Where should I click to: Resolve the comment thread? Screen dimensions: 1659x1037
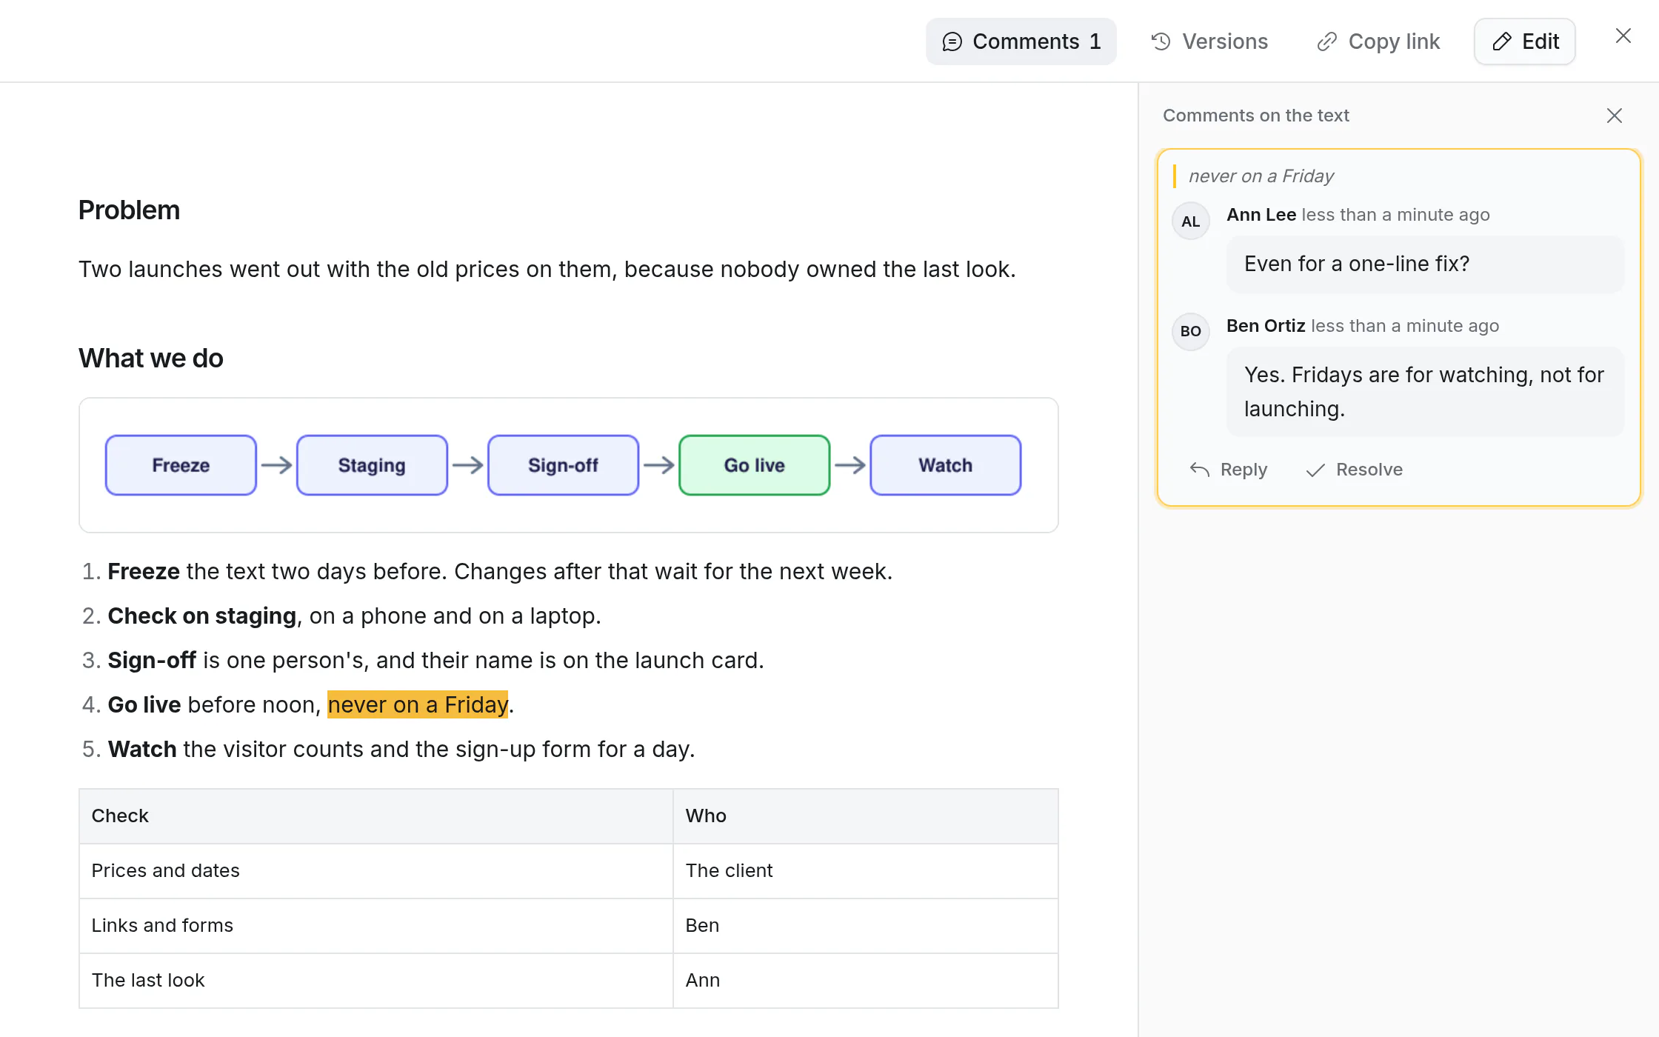click(x=1355, y=470)
